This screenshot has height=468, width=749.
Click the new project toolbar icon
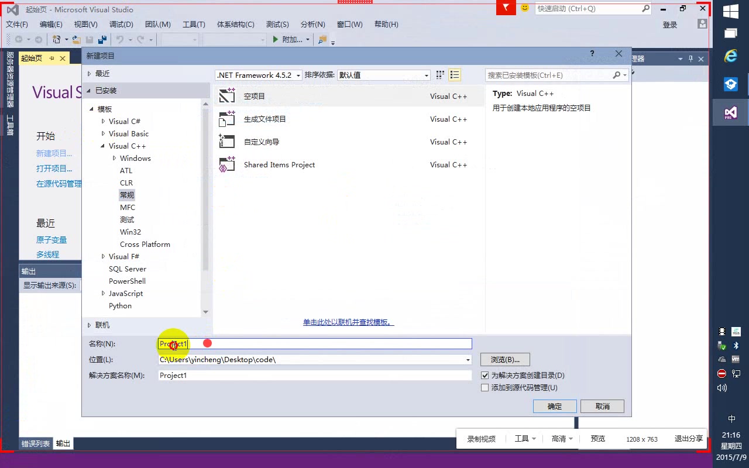[x=57, y=40]
